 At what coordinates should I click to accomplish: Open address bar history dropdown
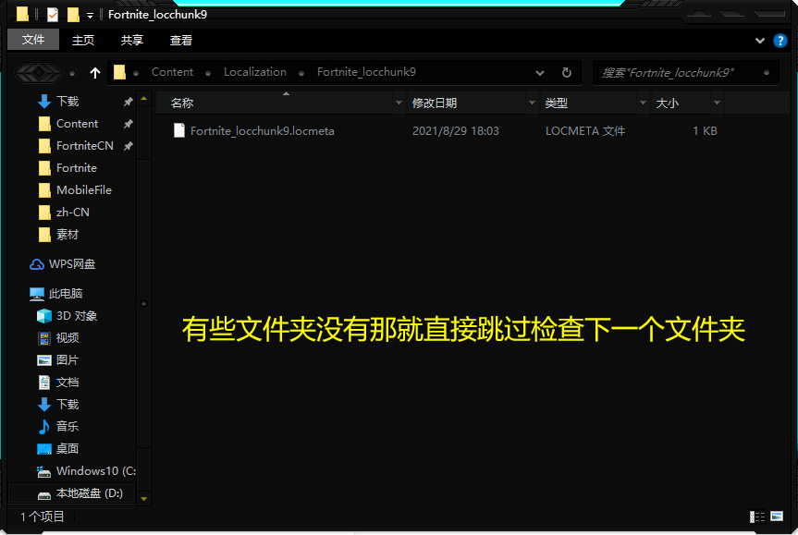[x=540, y=73]
